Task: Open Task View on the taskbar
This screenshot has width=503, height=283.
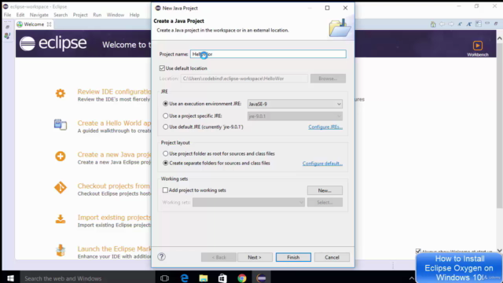Action: click(x=164, y=277)
